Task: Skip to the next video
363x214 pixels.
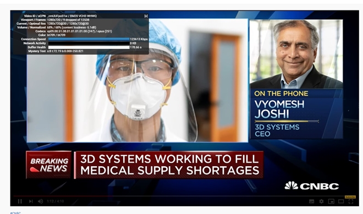Action: (31, 201)
